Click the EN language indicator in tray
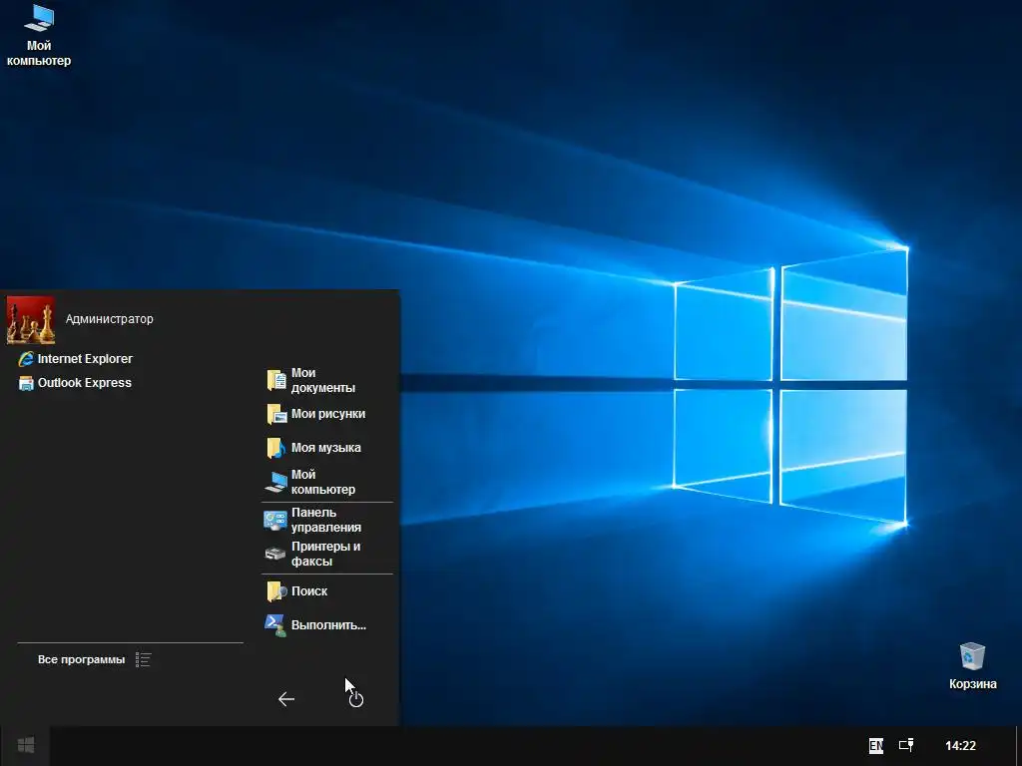The height and width of the screenshot is (766, 1022). (876, 746)
